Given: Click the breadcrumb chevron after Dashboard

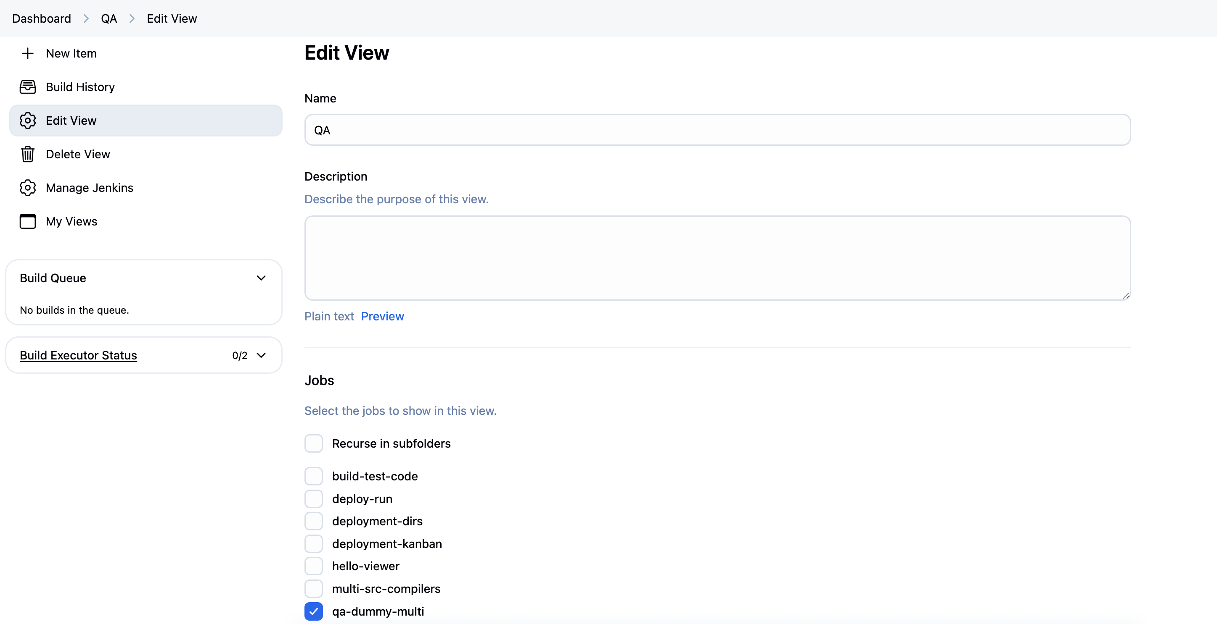Looking at the screenshot, I should pos(86,19).
